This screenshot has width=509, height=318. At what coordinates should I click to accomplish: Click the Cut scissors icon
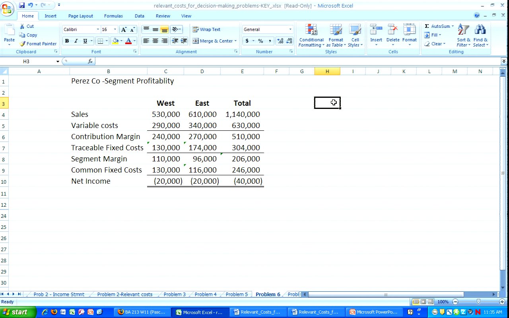(22, 26)
